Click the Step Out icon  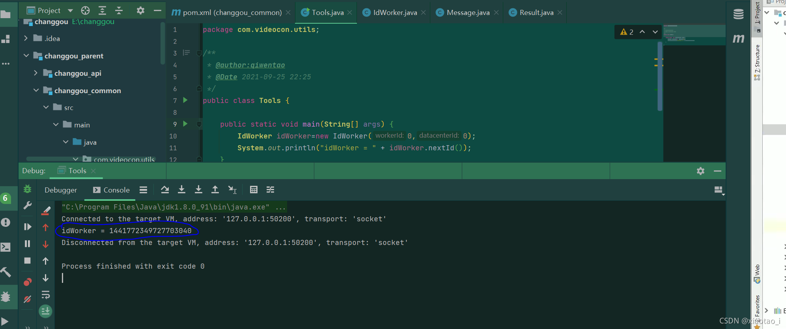pos(215,190)
